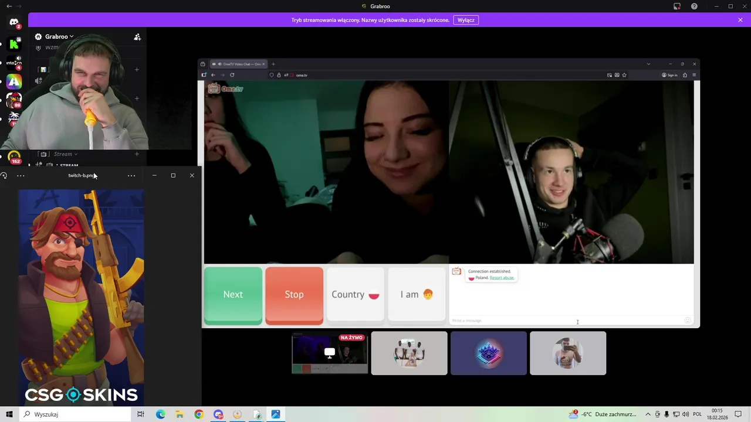Add a channel to the Stream category
The width and height of the screenshot is (751, 422).
[x=137, y=154]
